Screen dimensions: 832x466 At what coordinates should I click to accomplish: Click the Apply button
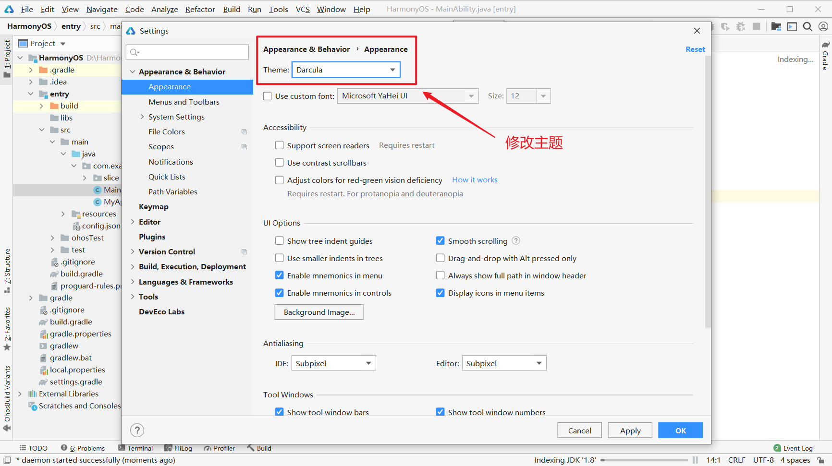point(630,430)
